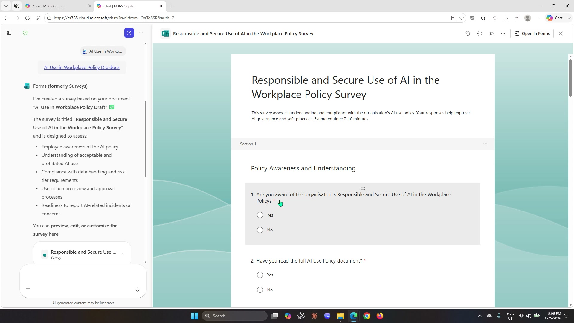
Task: Switch to Apps | M365 Copilot tab
Action: pos(58,6)
